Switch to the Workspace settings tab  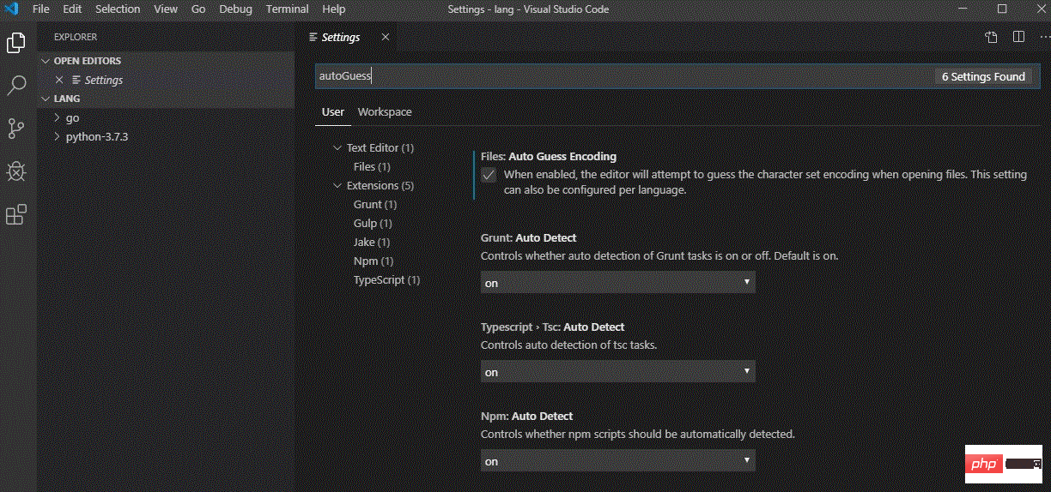[385, 112]
